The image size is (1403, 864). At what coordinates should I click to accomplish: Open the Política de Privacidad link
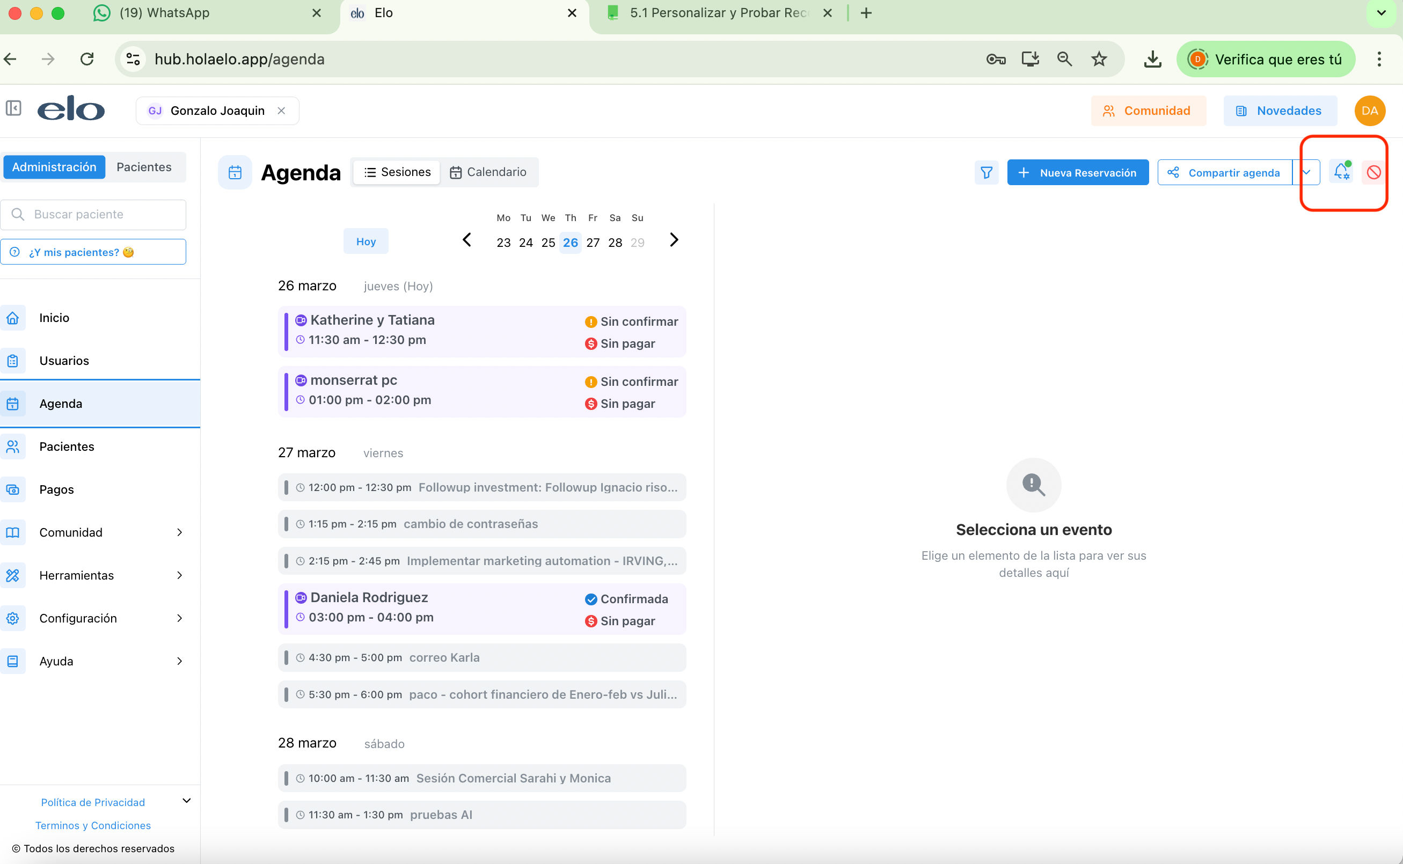click(x=92, y=802)
